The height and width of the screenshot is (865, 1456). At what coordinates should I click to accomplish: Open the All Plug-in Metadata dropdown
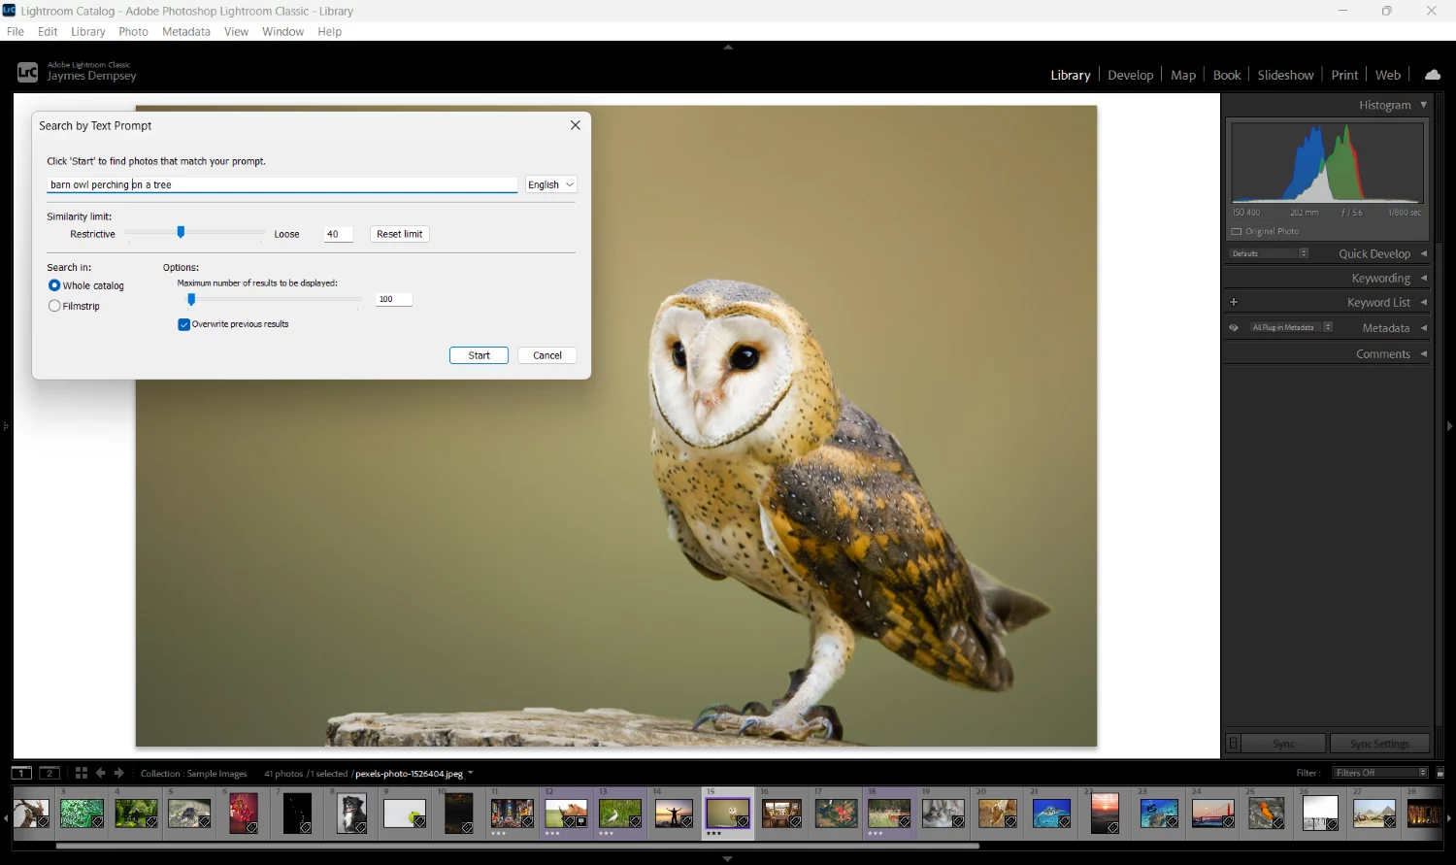[1329, 327]
